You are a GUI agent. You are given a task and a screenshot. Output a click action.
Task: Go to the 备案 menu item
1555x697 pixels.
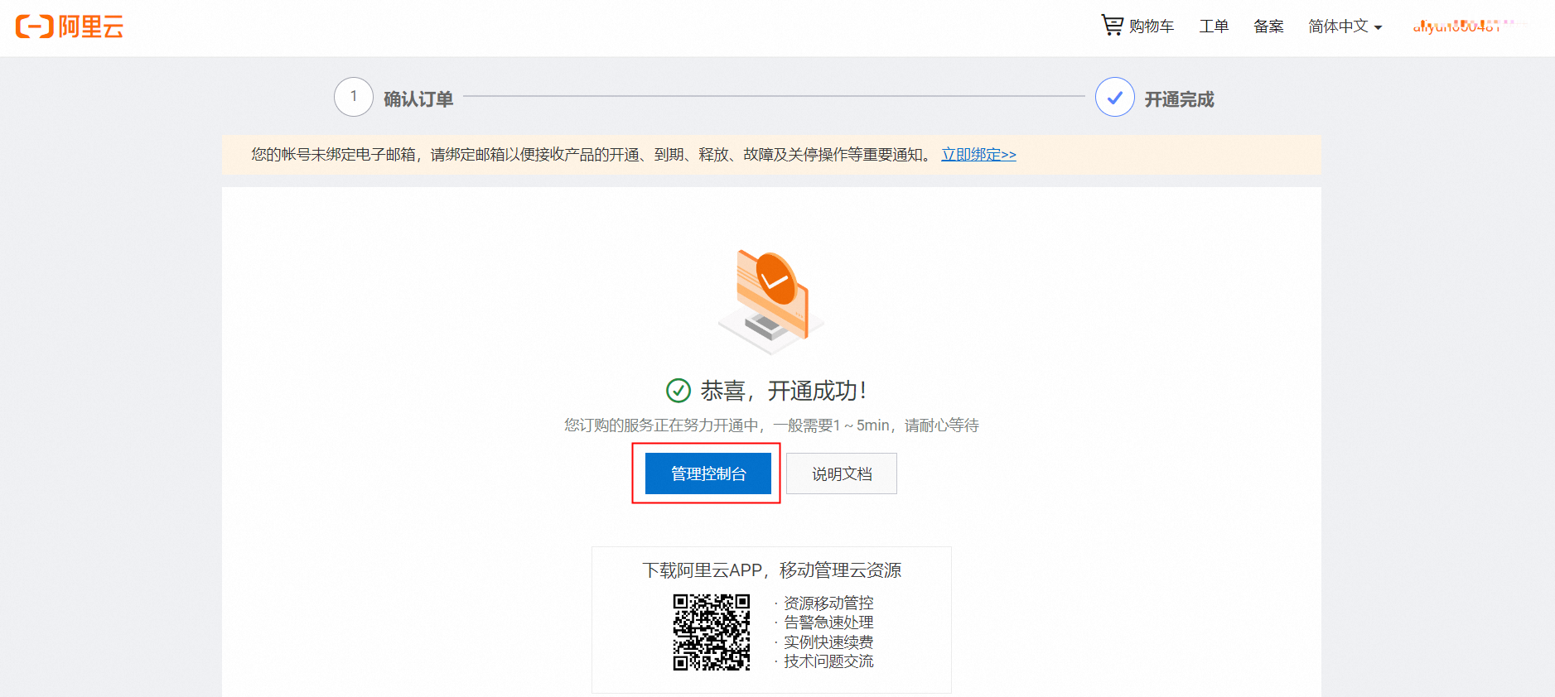point(1268,26)
